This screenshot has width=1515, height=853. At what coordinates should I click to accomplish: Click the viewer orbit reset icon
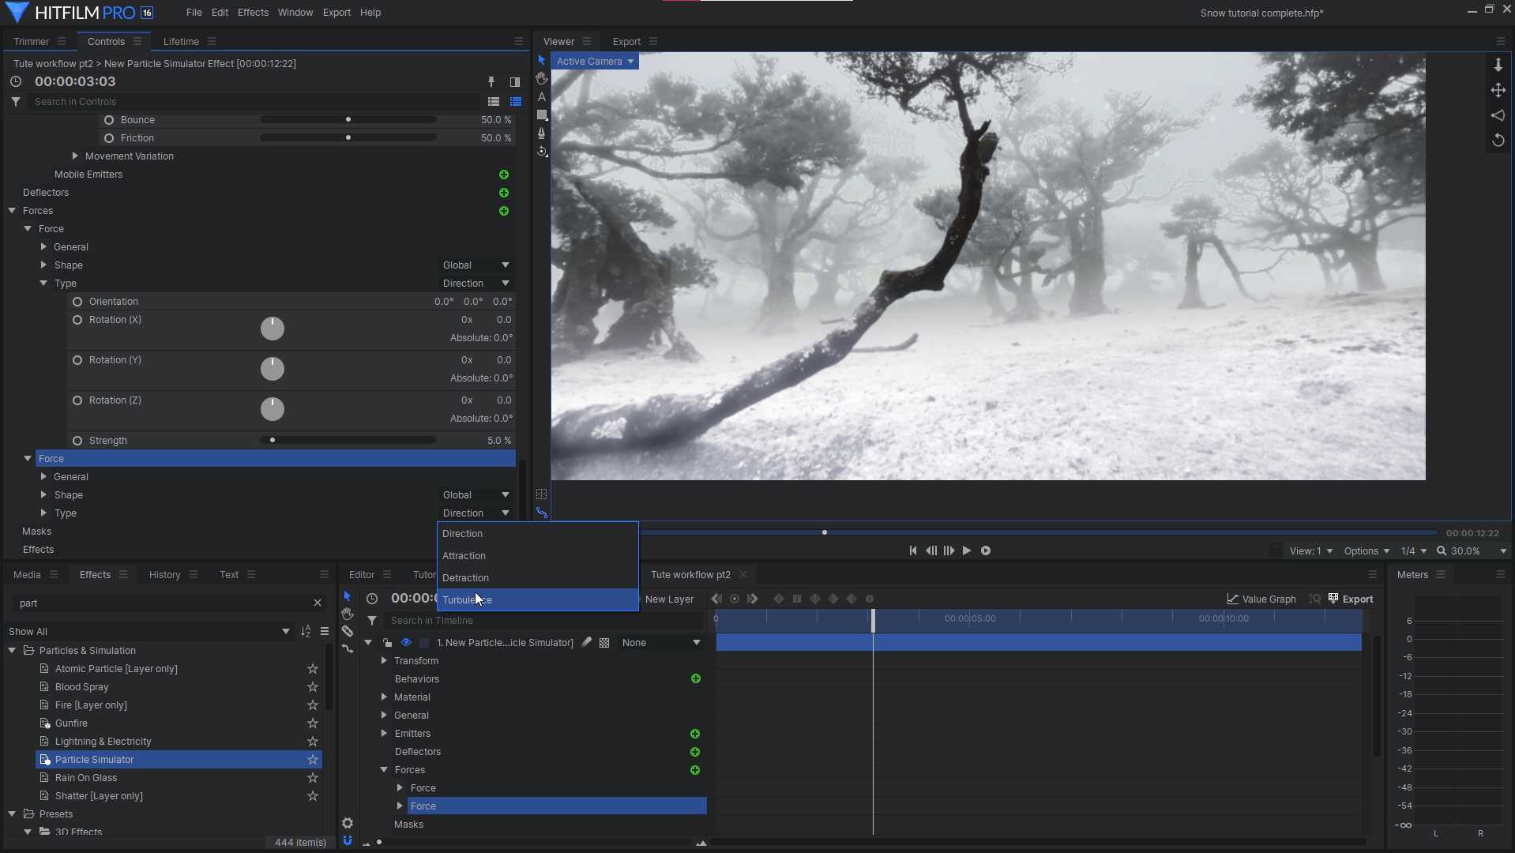click(1498, 140)
